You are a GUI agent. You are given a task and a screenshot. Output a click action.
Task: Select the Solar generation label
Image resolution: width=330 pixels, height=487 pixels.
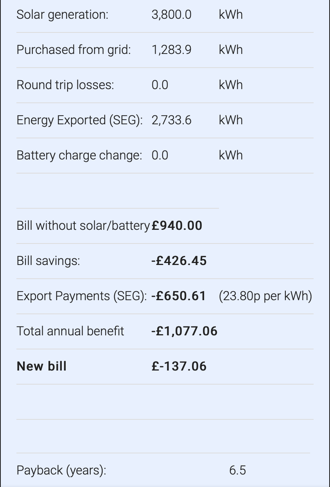point(63,15)
